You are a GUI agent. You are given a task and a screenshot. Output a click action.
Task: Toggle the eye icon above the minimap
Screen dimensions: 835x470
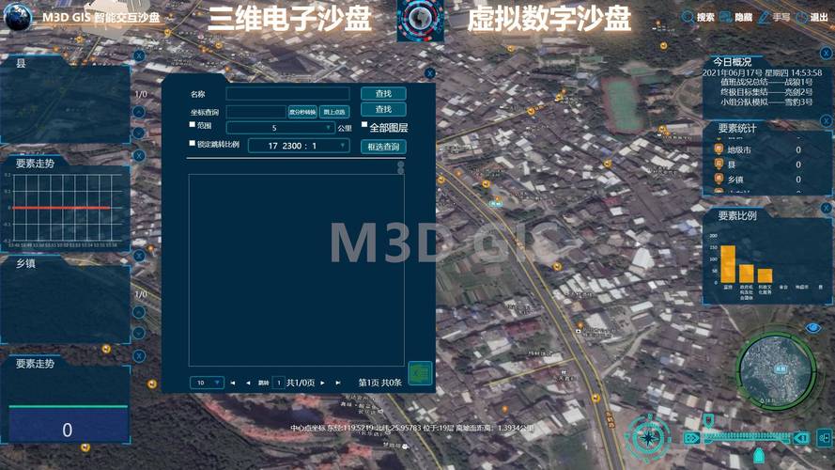[x=812, y=328]
